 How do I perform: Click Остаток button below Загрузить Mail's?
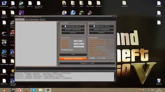point(73,33)
